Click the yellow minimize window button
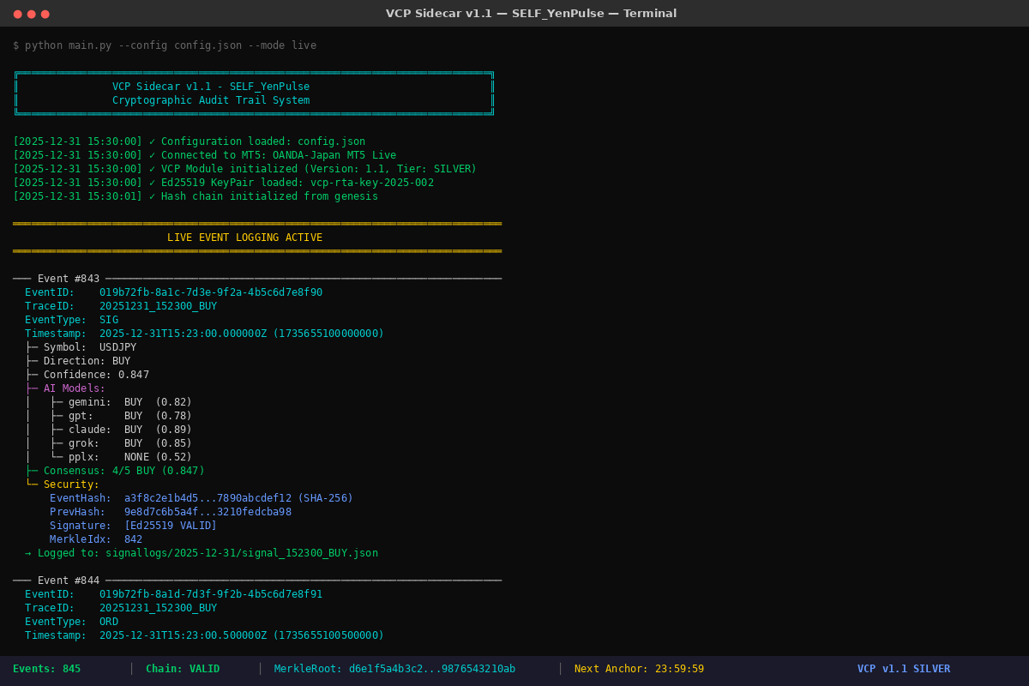Image resolution: width=1029 pixels, height=686 pixels. click(31, 14)
